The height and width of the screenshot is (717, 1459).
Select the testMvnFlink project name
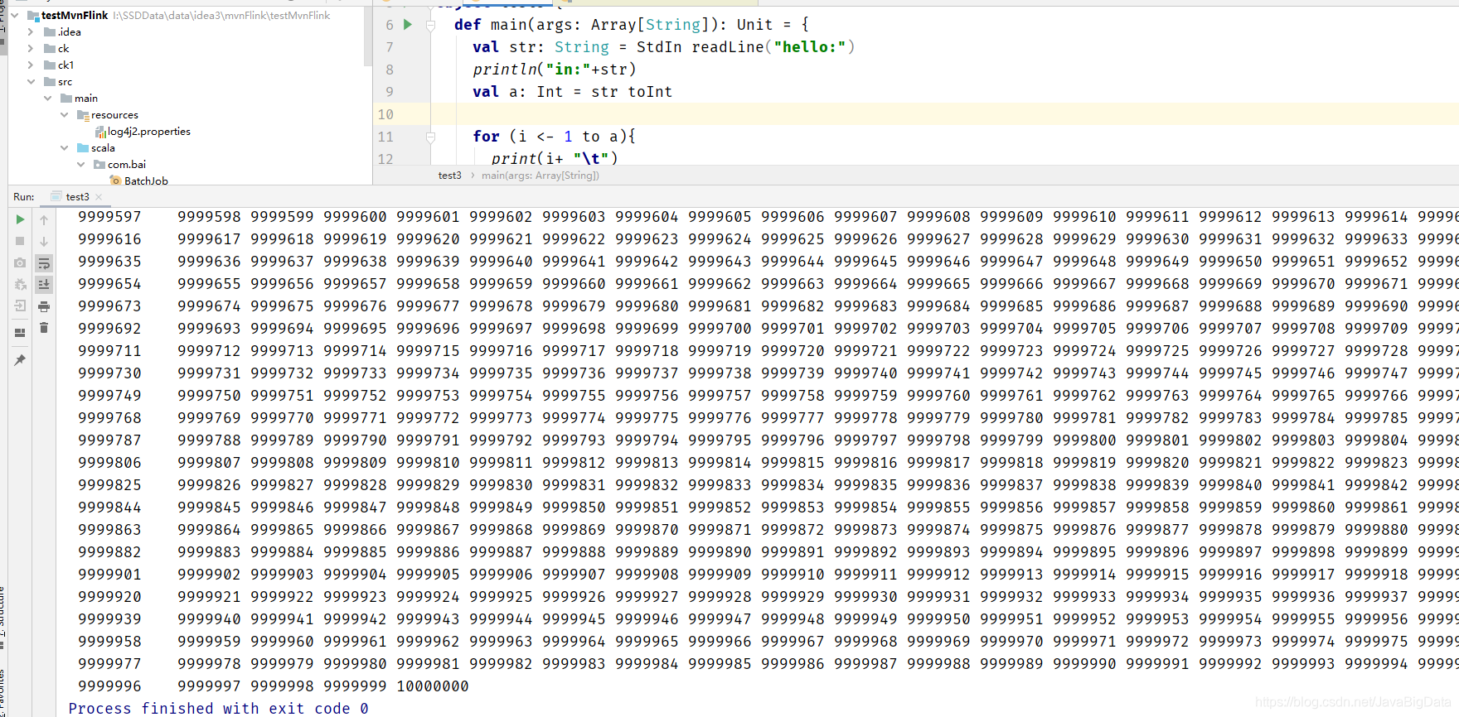[75, 16]
